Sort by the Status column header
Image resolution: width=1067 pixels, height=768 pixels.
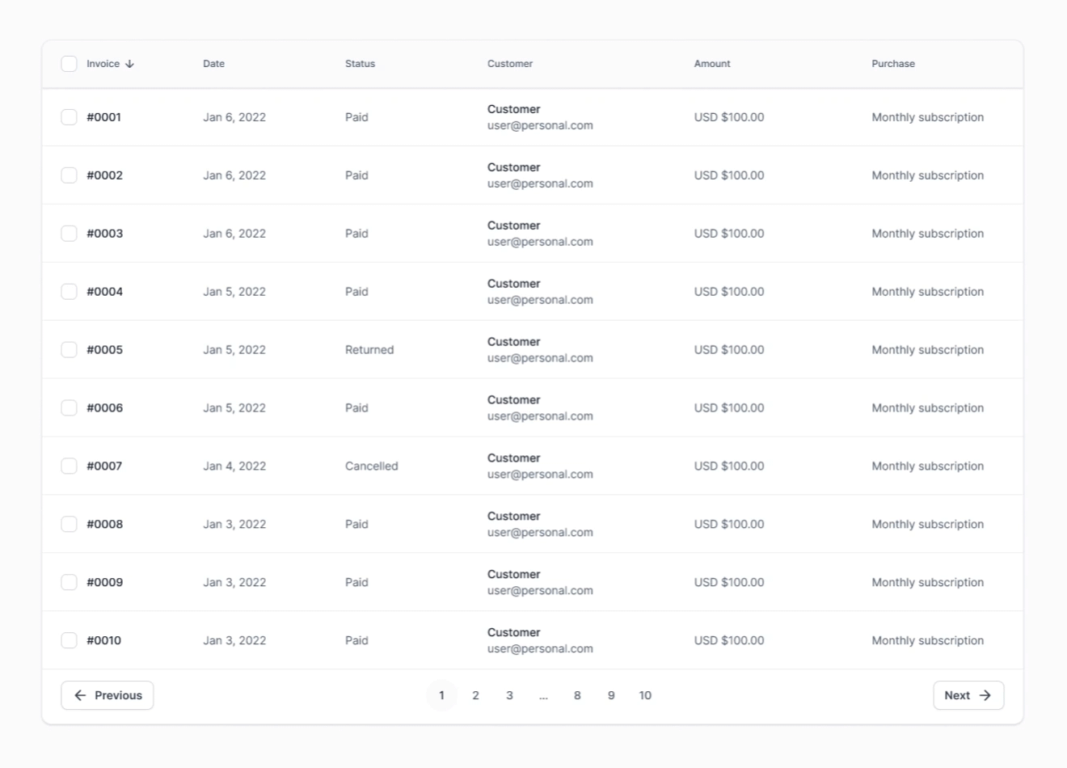(360, 64)
